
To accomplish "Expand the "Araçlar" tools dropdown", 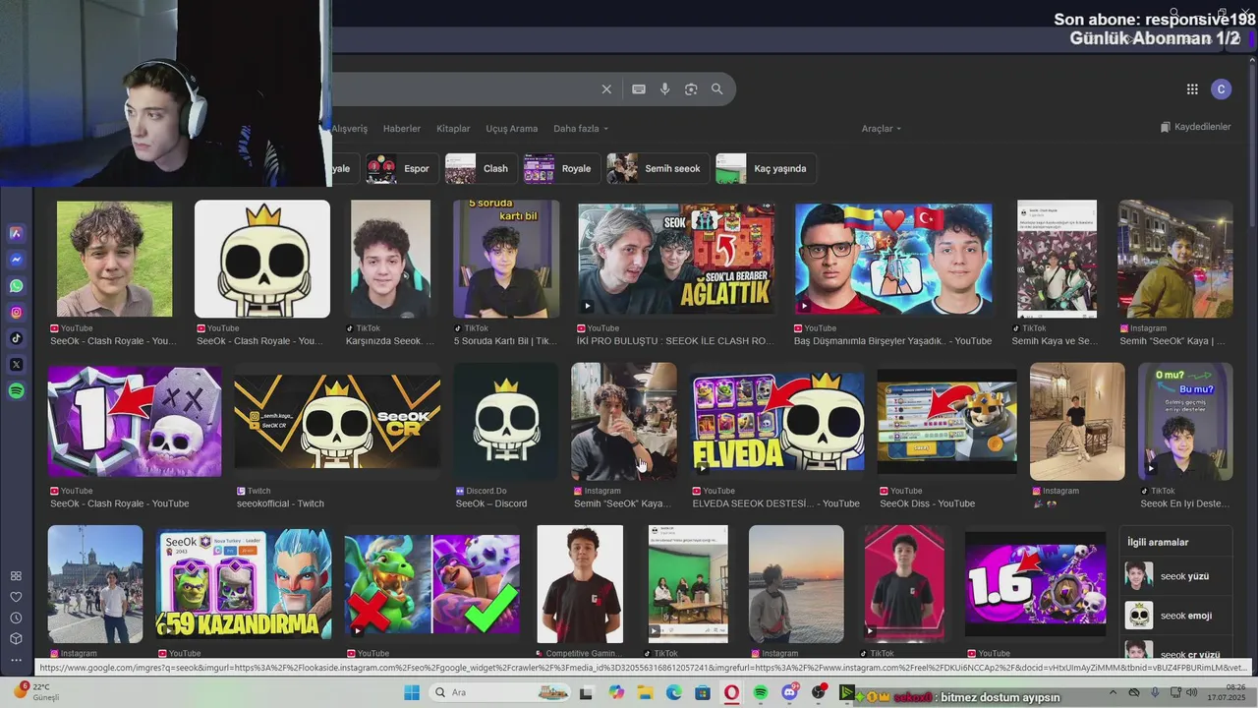I will pos(882,129).
